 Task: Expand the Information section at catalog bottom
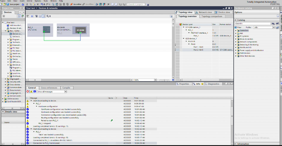pos(235,144)
